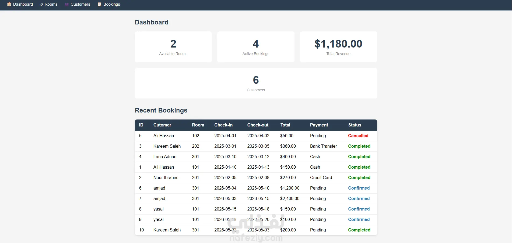This screenshot has height=243, width=512.
Task: Click the $2,400.00 total cell
Action: click(x=290, y=198)
